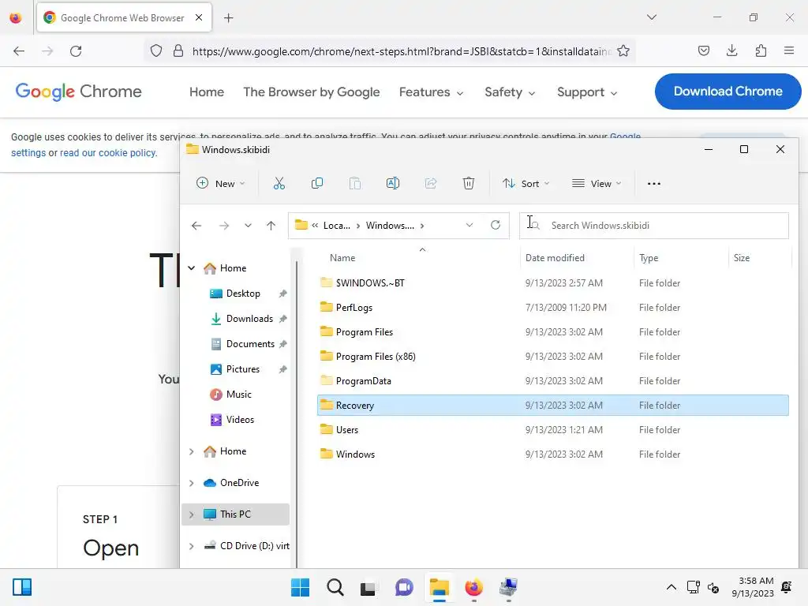Click the Cut scissors icon in Explorer toolbar
The image size is (808, 606).
279,183
